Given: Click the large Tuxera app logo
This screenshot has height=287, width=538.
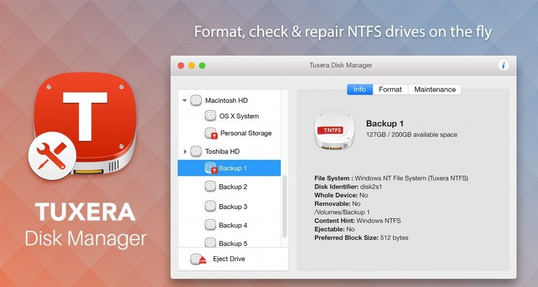Looking at the screenshot, I should click(x=85, y=123).
